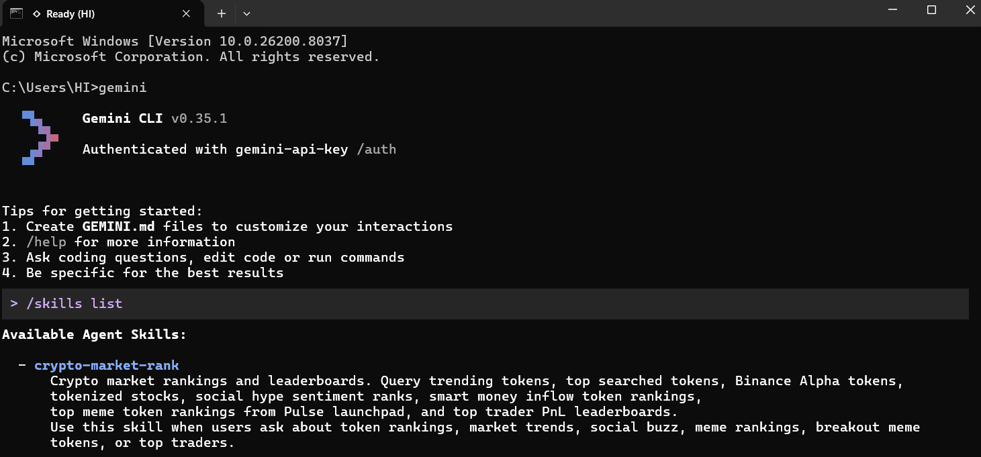Click GEMINI.md in the first tip
Image resolution: width=981 pixels, height=457 pixels.
click(118, 226)
